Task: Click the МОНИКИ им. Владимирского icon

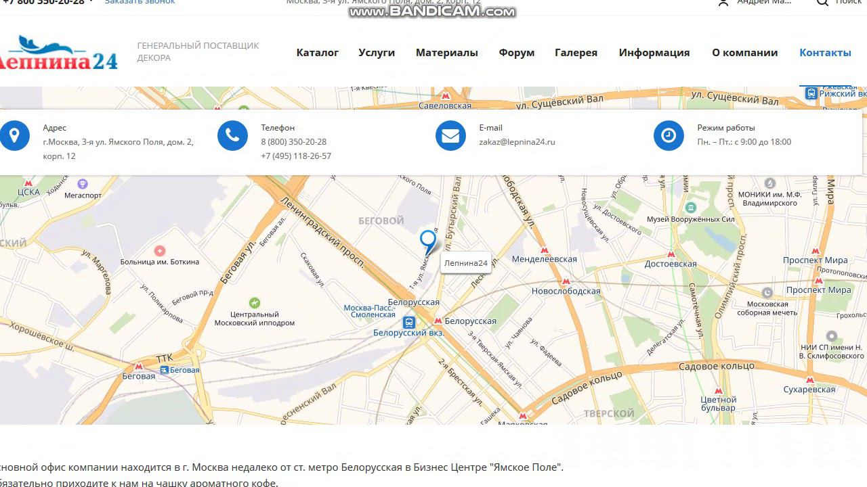Action: pyautogui.click(x=769, y=183)
